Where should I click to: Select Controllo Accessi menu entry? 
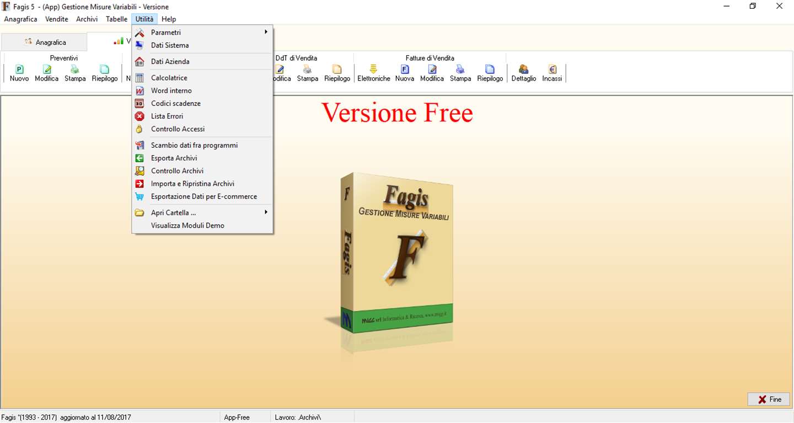202,129
